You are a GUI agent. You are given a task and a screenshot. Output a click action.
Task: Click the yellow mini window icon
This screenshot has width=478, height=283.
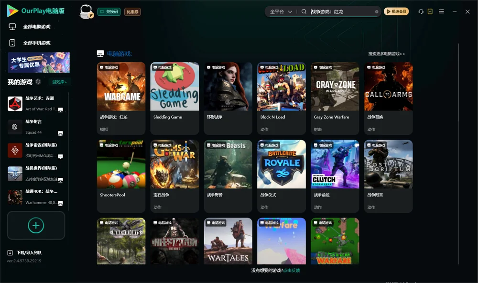point(430,11)
